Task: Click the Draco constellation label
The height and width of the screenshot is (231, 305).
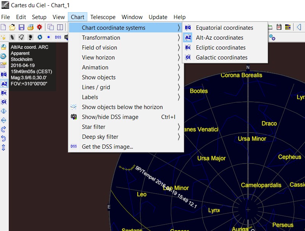Action: coord(269,123)
